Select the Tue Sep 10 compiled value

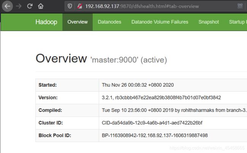point(174,110)
